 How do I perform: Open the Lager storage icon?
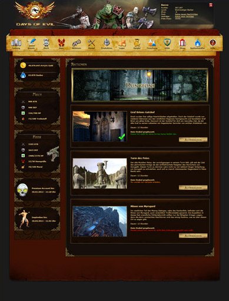(x=122, y=43)
